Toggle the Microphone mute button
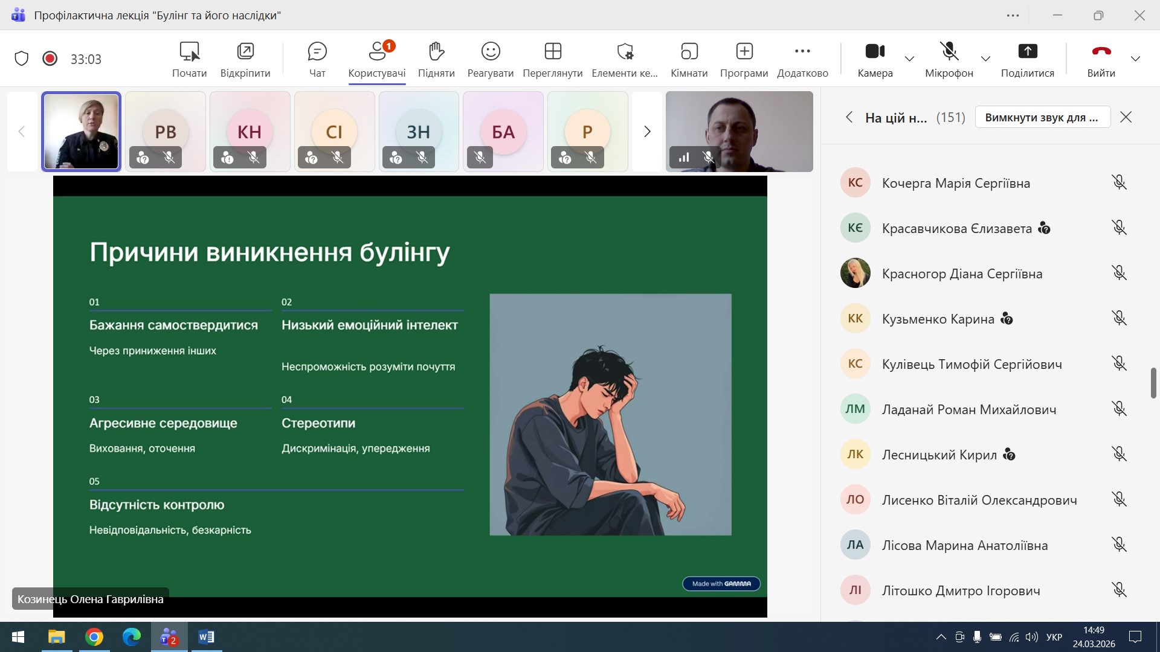The image size is (1160, 652). click(x=949, y=52)
